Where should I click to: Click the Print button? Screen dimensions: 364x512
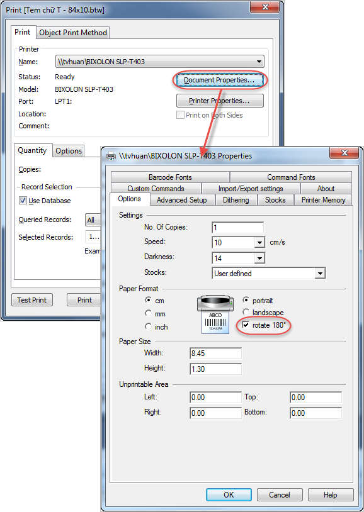pyautogui.click(x=84, y=300)
